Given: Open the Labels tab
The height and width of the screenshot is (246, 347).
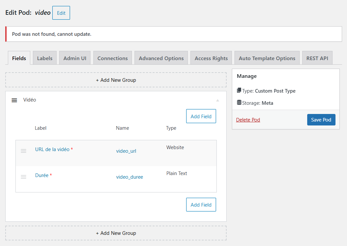Looking at the screenshot, I should pyautogui.click(x=45, y=58).
